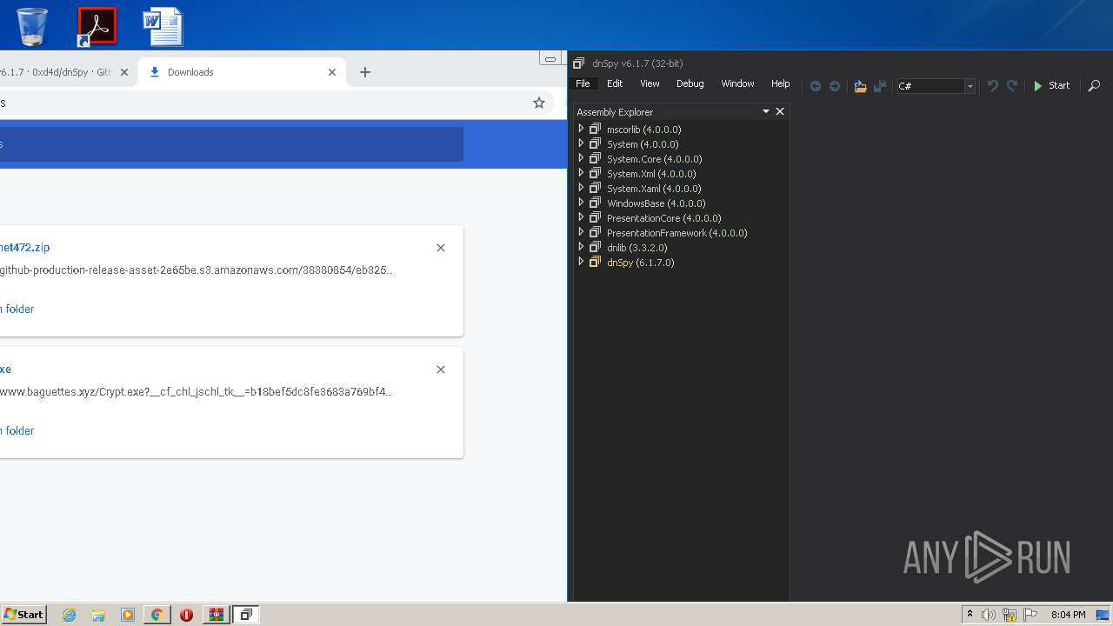Image resolution: width=1113 pixels, height=626 pixels.
Task: Expand the System (4.0.0.0) node
Action: point(581,143)
